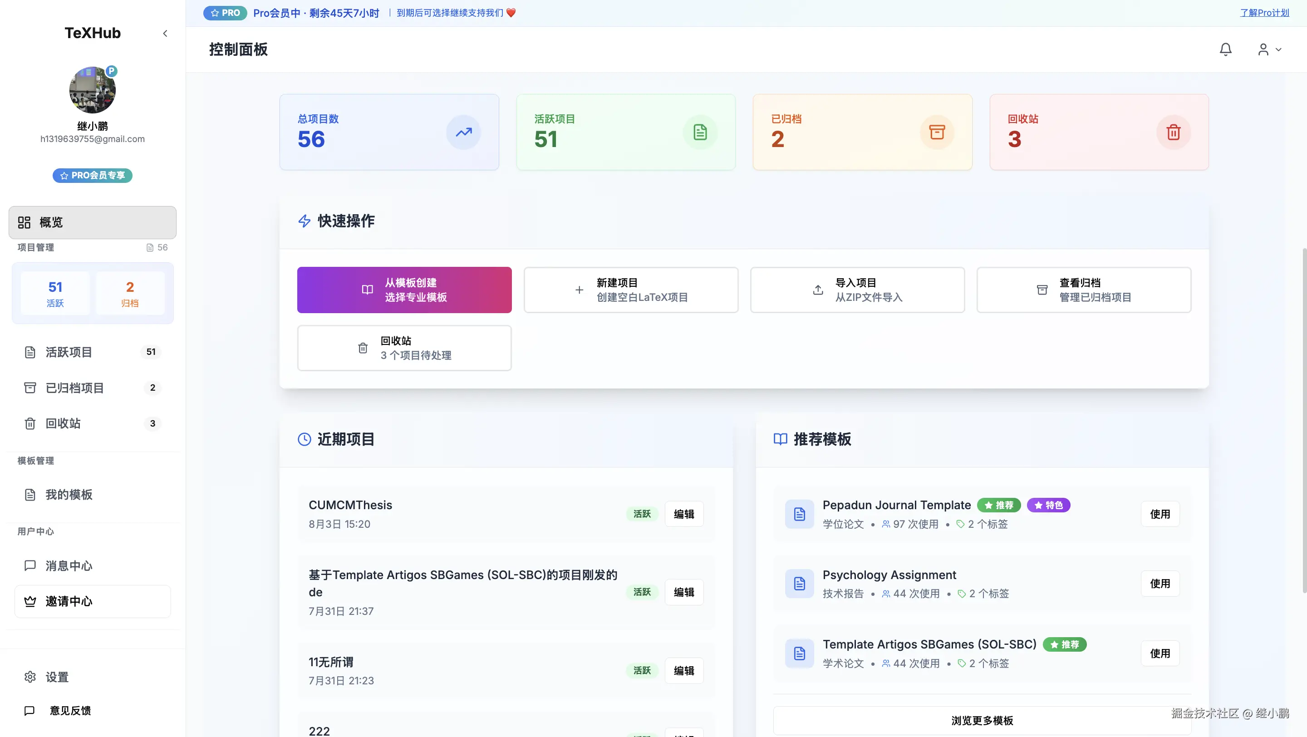The image size is (1307, 737).
Task: Click the archive box icon on 已归档 card
Action: (937, 132)
